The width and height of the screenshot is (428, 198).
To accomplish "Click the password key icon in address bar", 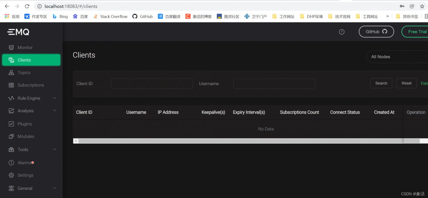I will (x=402, y=6).
